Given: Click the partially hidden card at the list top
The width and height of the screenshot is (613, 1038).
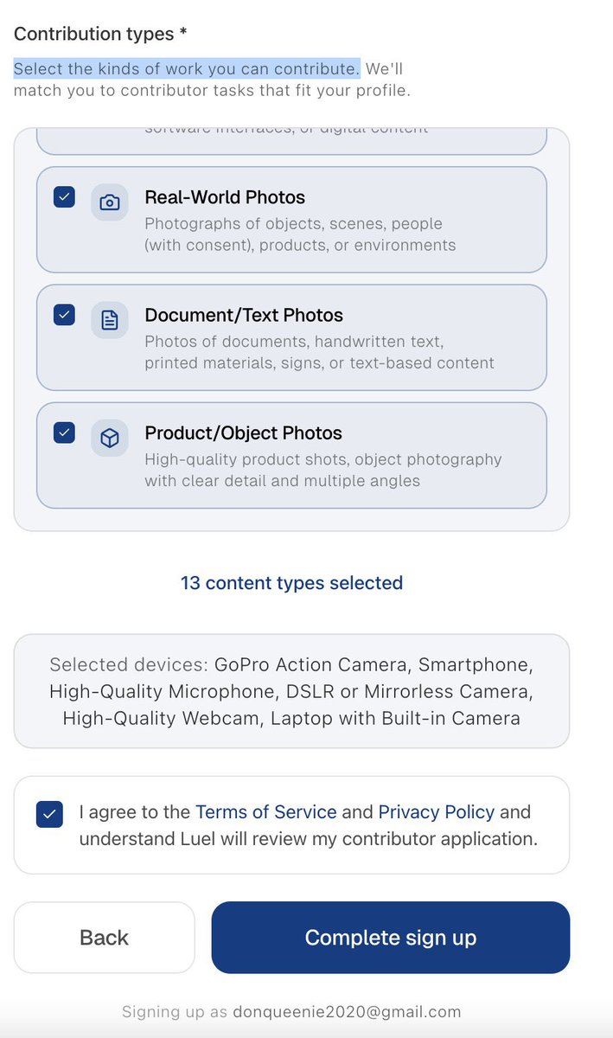Looking at the screenshot, I should click(291, 141).
